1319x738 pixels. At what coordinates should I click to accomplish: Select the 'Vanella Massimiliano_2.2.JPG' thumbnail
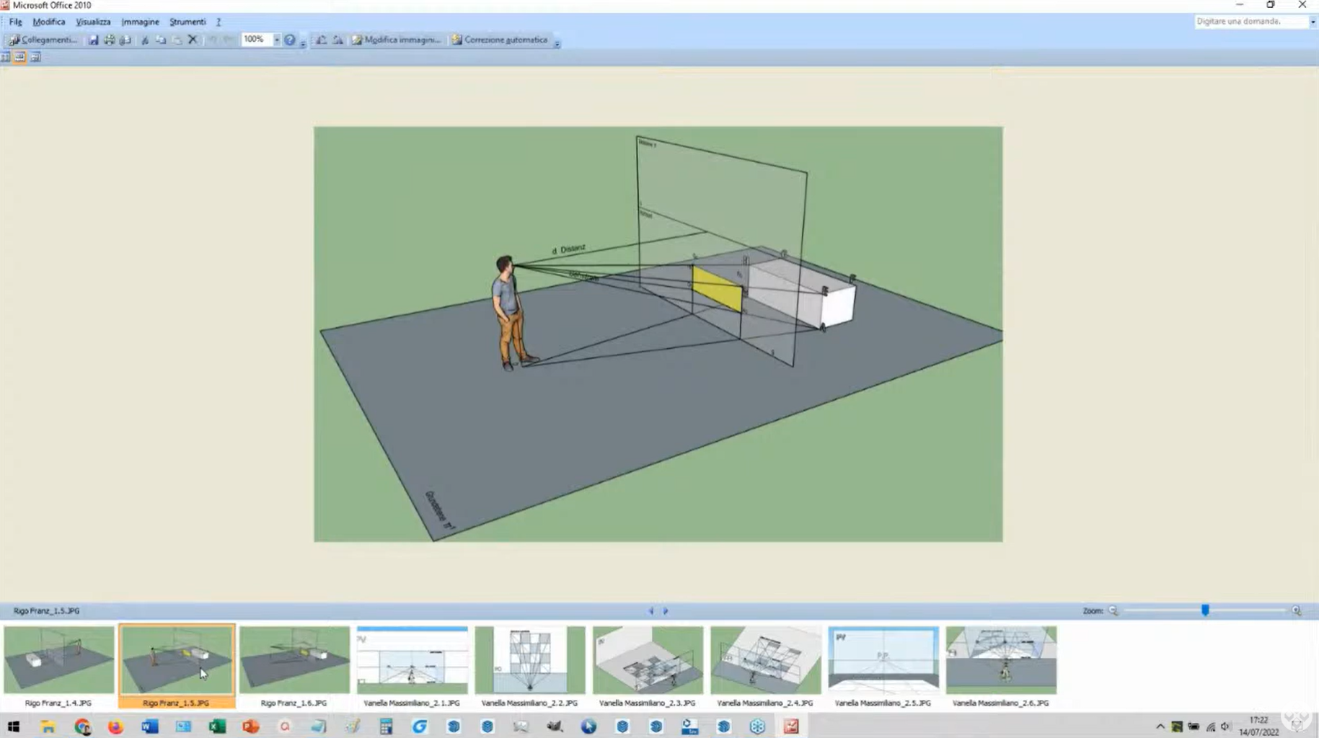[x=530, y=660]
